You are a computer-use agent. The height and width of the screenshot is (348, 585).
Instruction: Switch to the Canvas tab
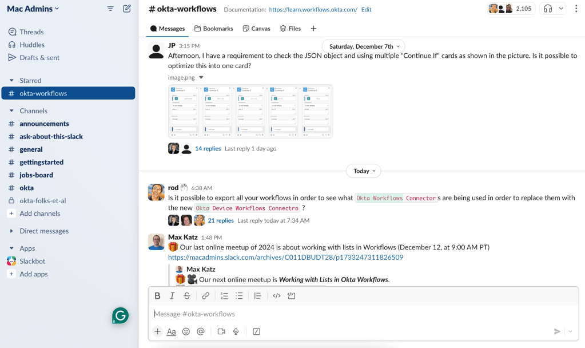click(x=256, y=29)
